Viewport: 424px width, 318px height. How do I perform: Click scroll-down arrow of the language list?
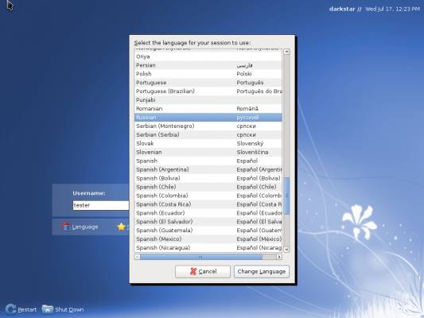286,249
